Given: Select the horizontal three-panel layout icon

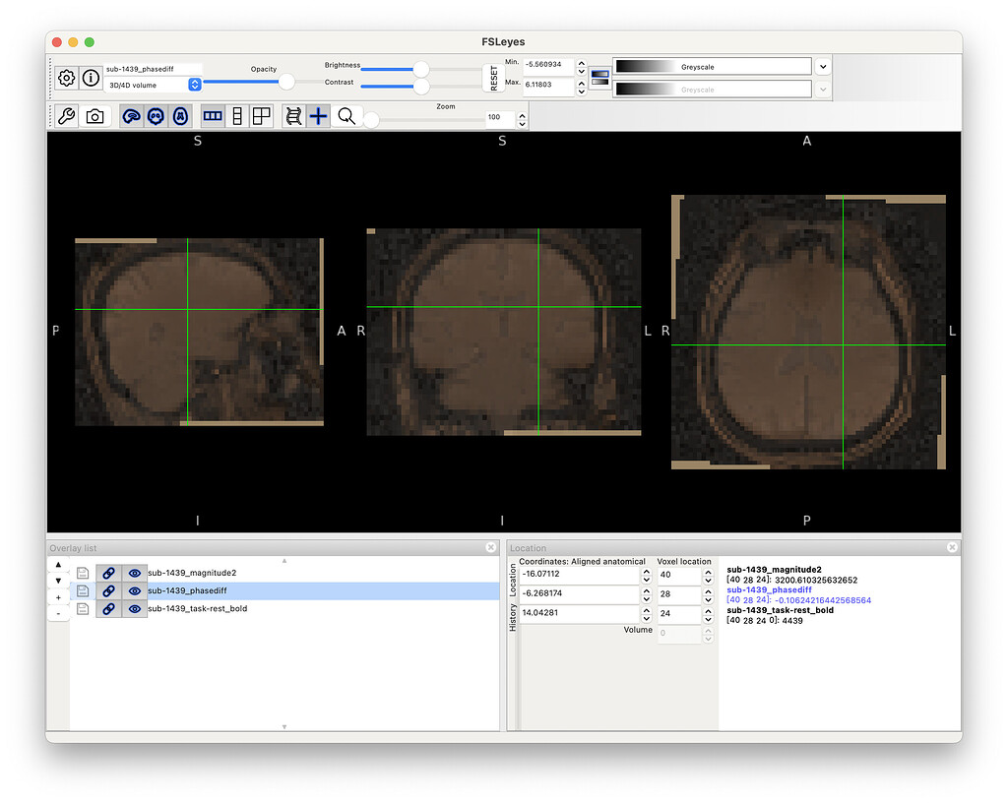Looking at the screenshot, I should [213, 116].
